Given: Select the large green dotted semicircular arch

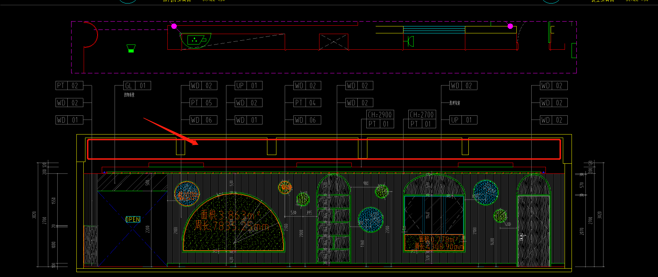Looking at the screenshot, I should (234, 222).
